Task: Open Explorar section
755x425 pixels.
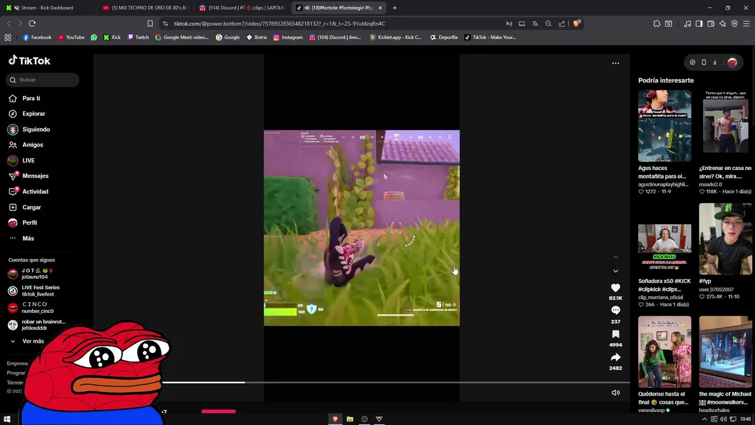Action: tap(27, 114)
